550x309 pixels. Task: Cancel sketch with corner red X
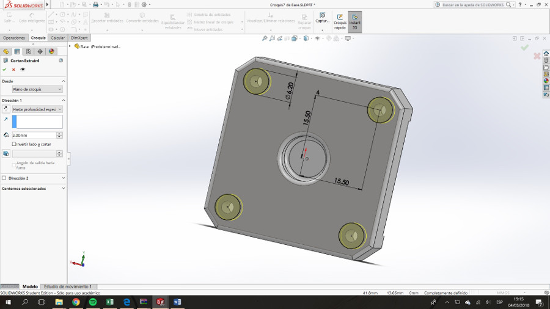(537, 56)
